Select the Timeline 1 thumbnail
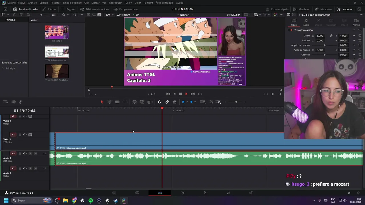This screenshot has width=365, height=205. point(57,32)
